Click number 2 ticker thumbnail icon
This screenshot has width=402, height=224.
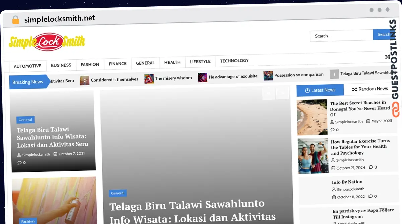[85, 80]
